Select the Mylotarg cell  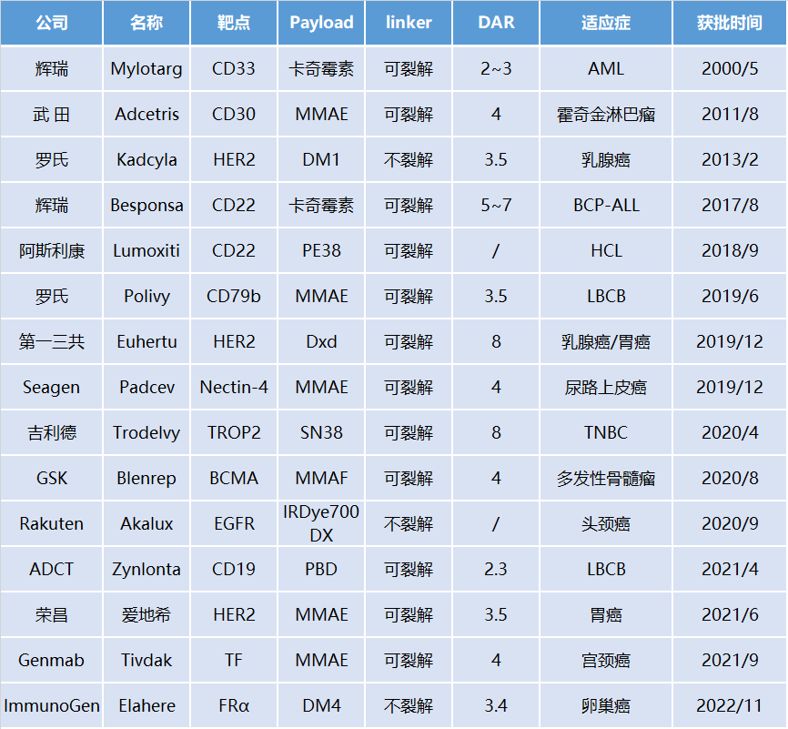pyautogui.click(x=146, y=69)
